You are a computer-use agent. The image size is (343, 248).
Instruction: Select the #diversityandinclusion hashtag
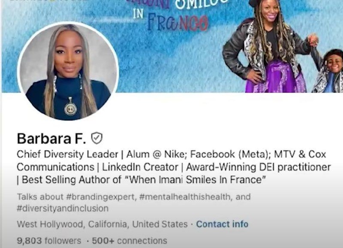(63, 209)
